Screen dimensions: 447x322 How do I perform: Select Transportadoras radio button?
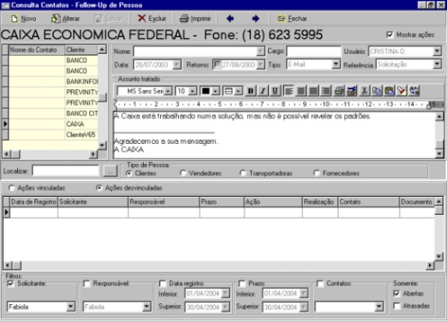[243, 173]
